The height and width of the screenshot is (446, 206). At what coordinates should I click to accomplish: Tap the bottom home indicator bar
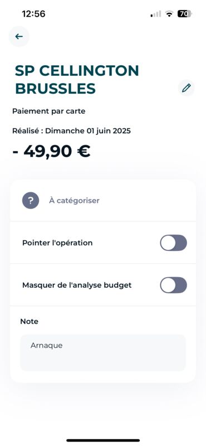[103, 440]
